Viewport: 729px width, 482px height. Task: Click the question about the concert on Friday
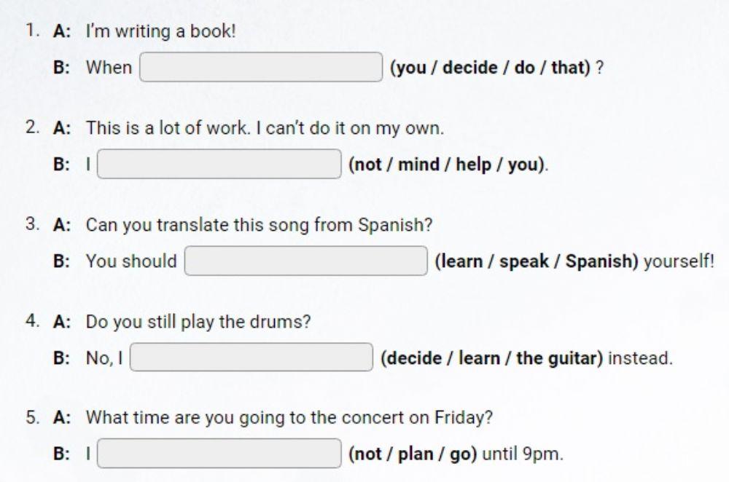coord(289,418)
